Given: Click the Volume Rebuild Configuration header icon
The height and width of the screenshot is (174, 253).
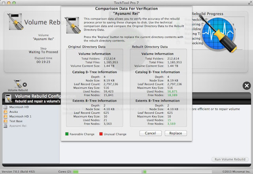Looking at the screenshot, I should [x=8, y=98].
